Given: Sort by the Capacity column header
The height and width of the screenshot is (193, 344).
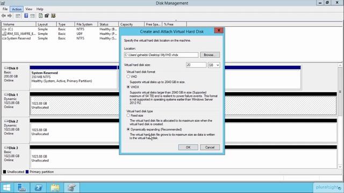Looking at the screenshot, I should tap(131, 24).
